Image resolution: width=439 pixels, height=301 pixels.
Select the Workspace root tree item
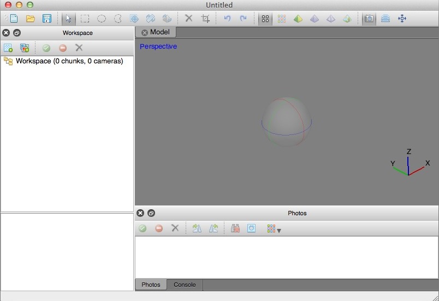pos(69,61)
